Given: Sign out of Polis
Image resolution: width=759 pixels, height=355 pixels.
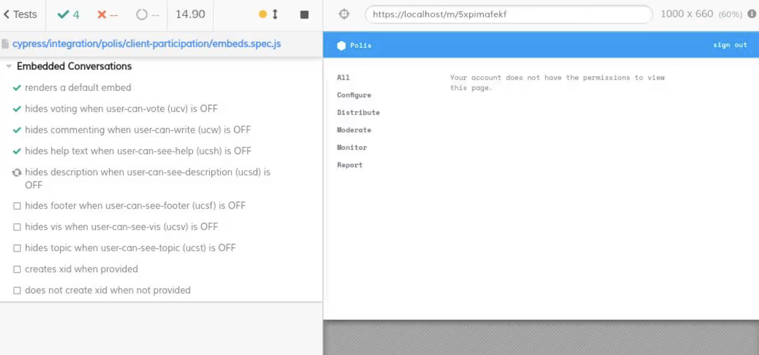Looking at the screenshot, I should [730, 45].
